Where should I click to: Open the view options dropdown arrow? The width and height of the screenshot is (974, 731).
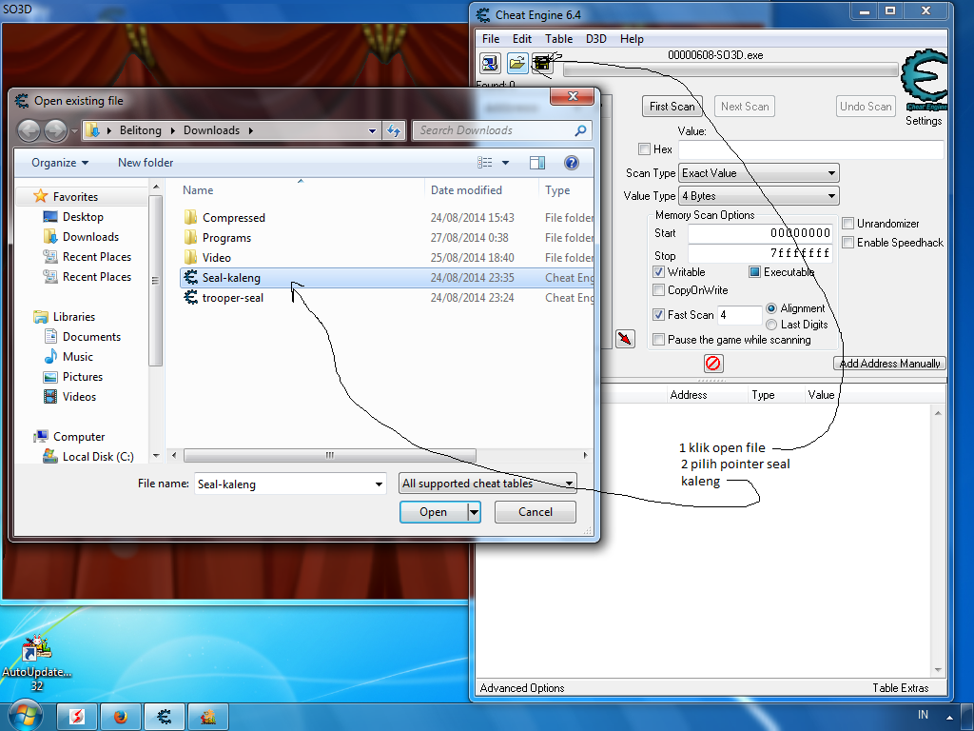506,163
